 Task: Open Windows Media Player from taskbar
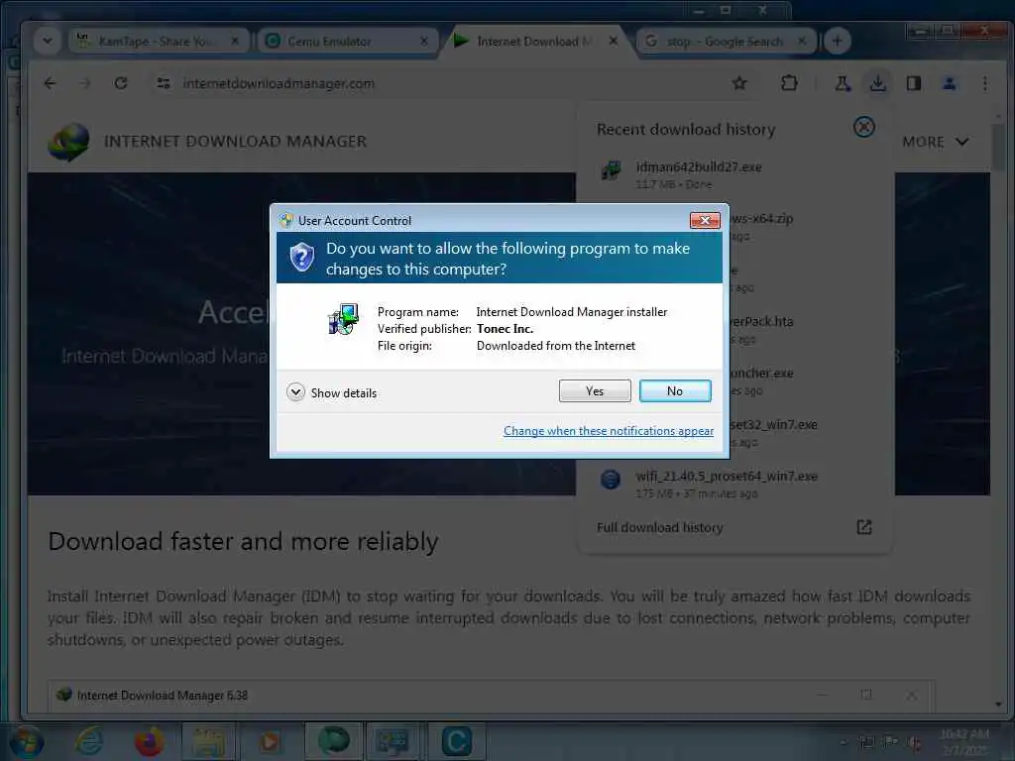point(270,741)
